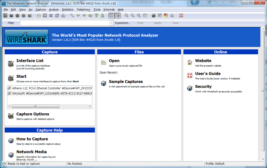The width and height of the screenshot is (267, 168).
Task: Click the stop capture toolbar icon
Action: tap(24, 16)
